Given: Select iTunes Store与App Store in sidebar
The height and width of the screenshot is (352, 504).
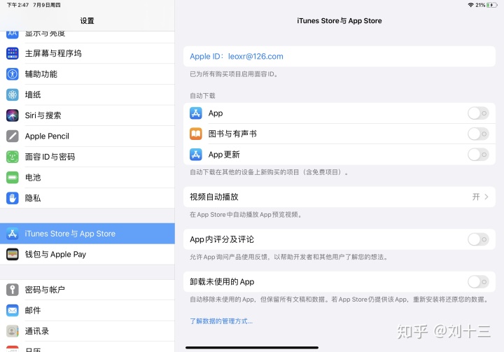Looking at the screenshot, I should (x=87, y=234).
